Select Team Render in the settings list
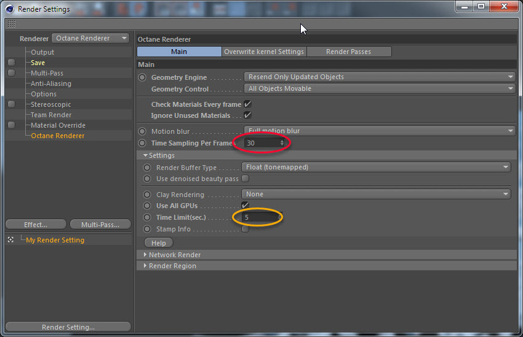The image size is (523, 337). click(51, 115)
